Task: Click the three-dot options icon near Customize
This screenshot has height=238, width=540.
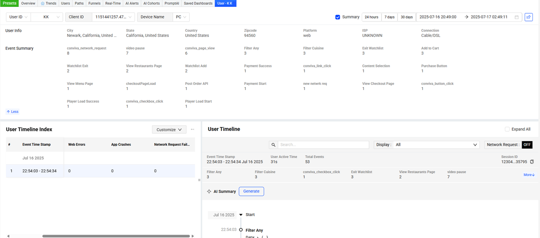Action: pos(192,130)
